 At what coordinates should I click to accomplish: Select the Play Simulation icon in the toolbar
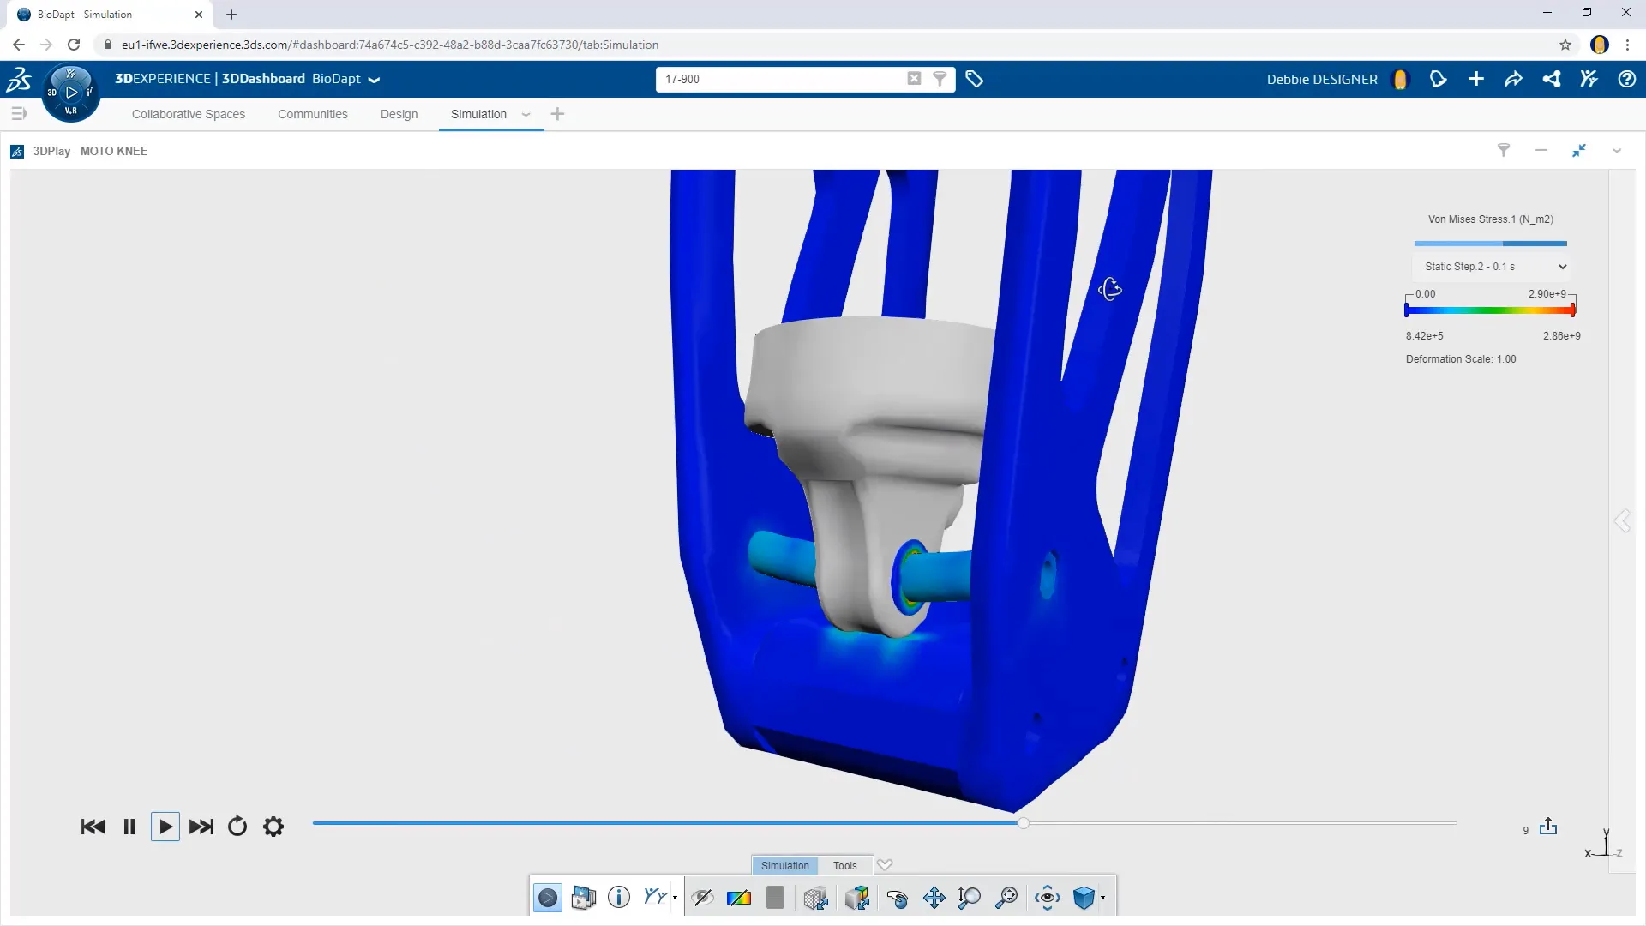point(548,897)
